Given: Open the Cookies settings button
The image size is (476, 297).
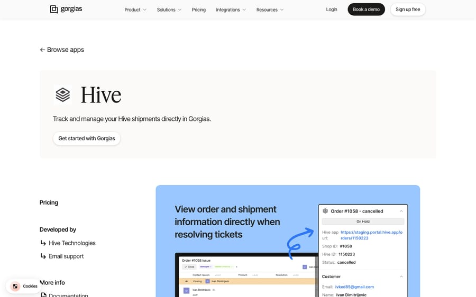Looking at the screenshot, I should (24, 286).
